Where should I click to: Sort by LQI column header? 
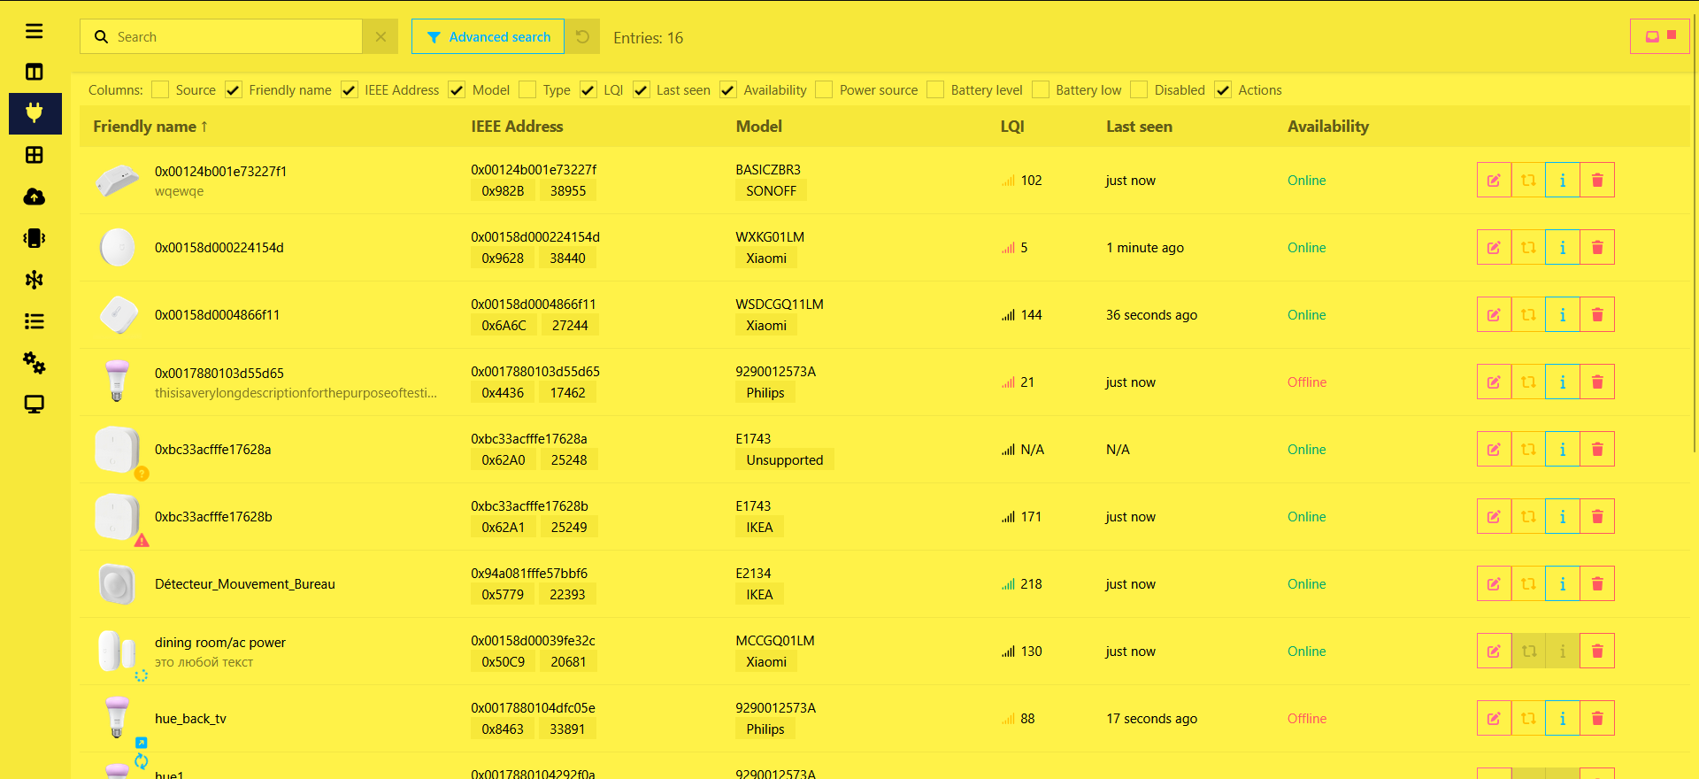point(1012,127)
